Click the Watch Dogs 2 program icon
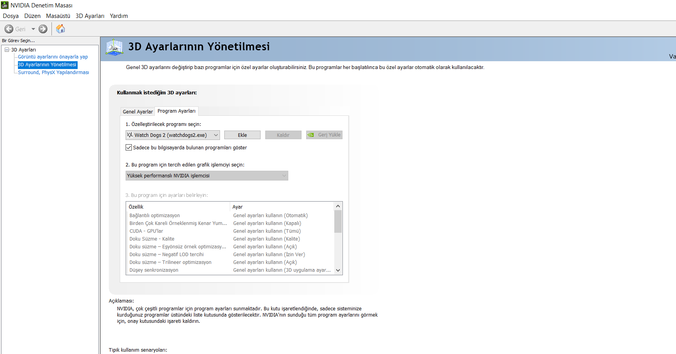Image resolution: width=676 pixels, height=354 pixels. pyautogui.click(x=130, y=135)
